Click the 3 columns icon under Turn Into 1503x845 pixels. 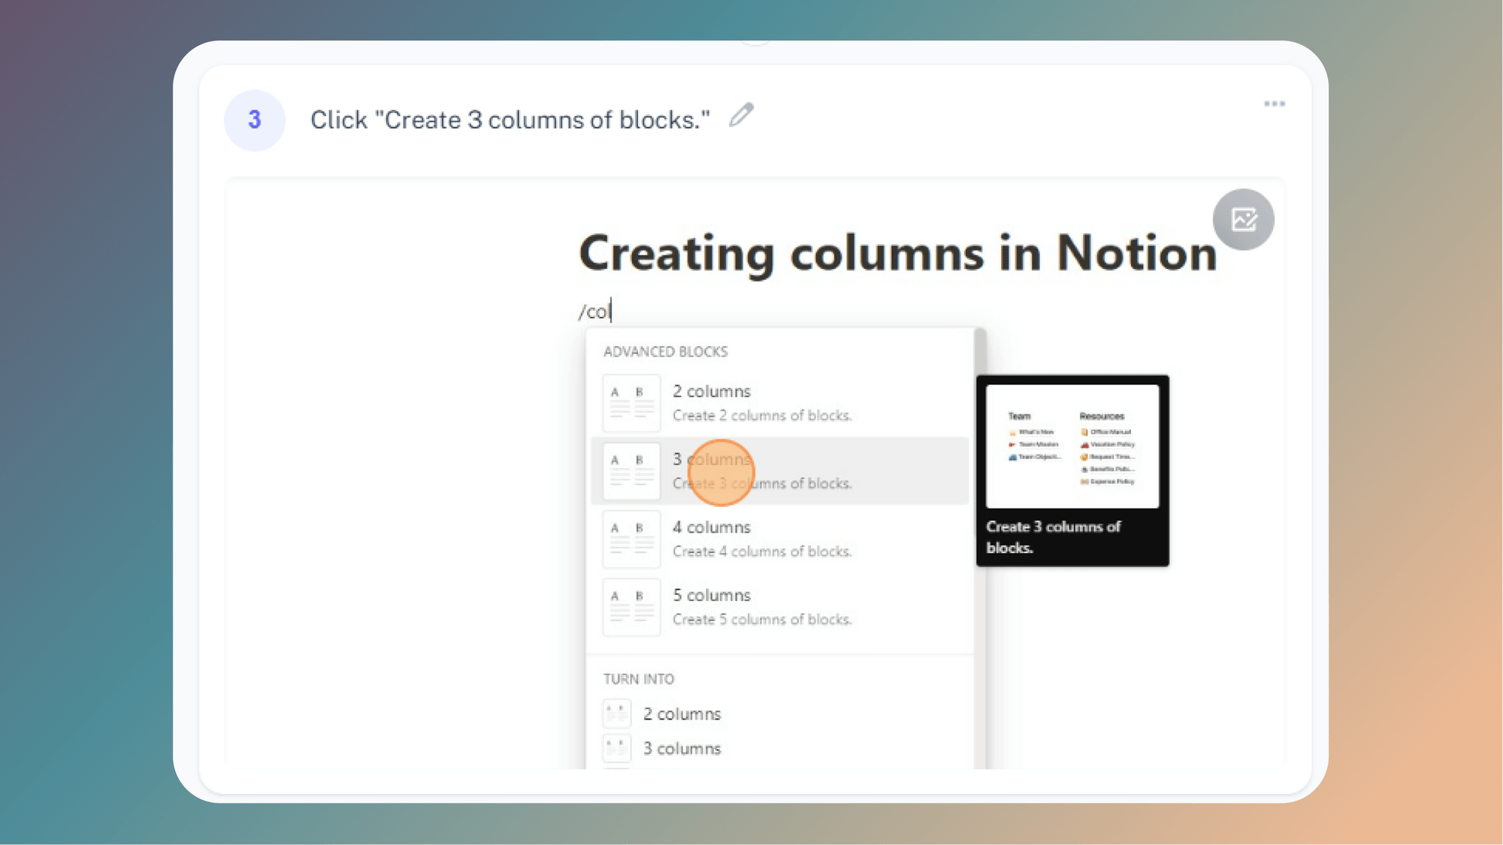point(616,747)
